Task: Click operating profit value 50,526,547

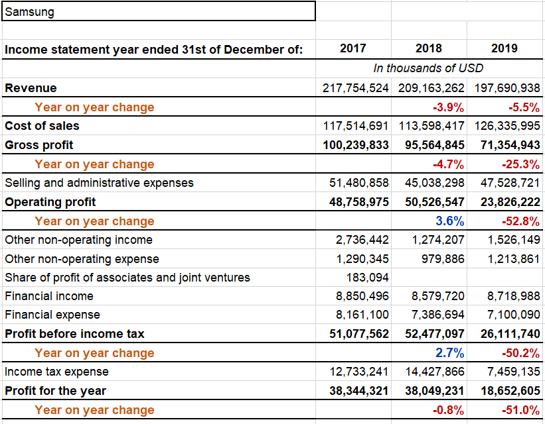Action: [x=434, y=202]
